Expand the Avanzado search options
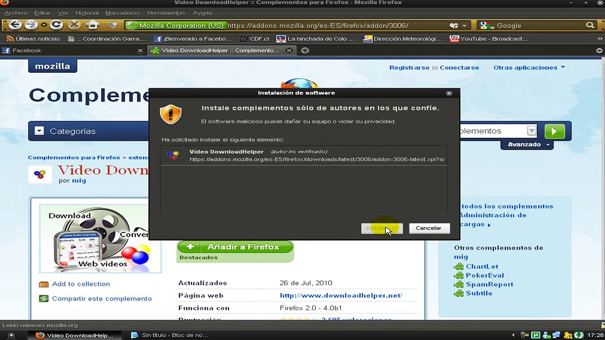Image resolution: width=605 pixels, height=340 pixels. (528, 144)
